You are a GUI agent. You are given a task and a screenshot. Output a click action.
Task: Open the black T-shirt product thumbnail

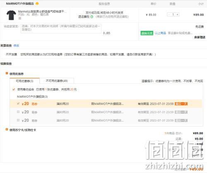(x=12, y=15)
